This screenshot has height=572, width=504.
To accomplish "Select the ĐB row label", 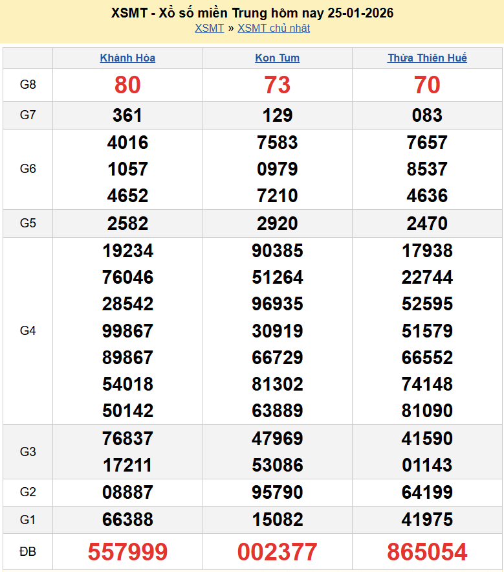I will pos(28,552).
